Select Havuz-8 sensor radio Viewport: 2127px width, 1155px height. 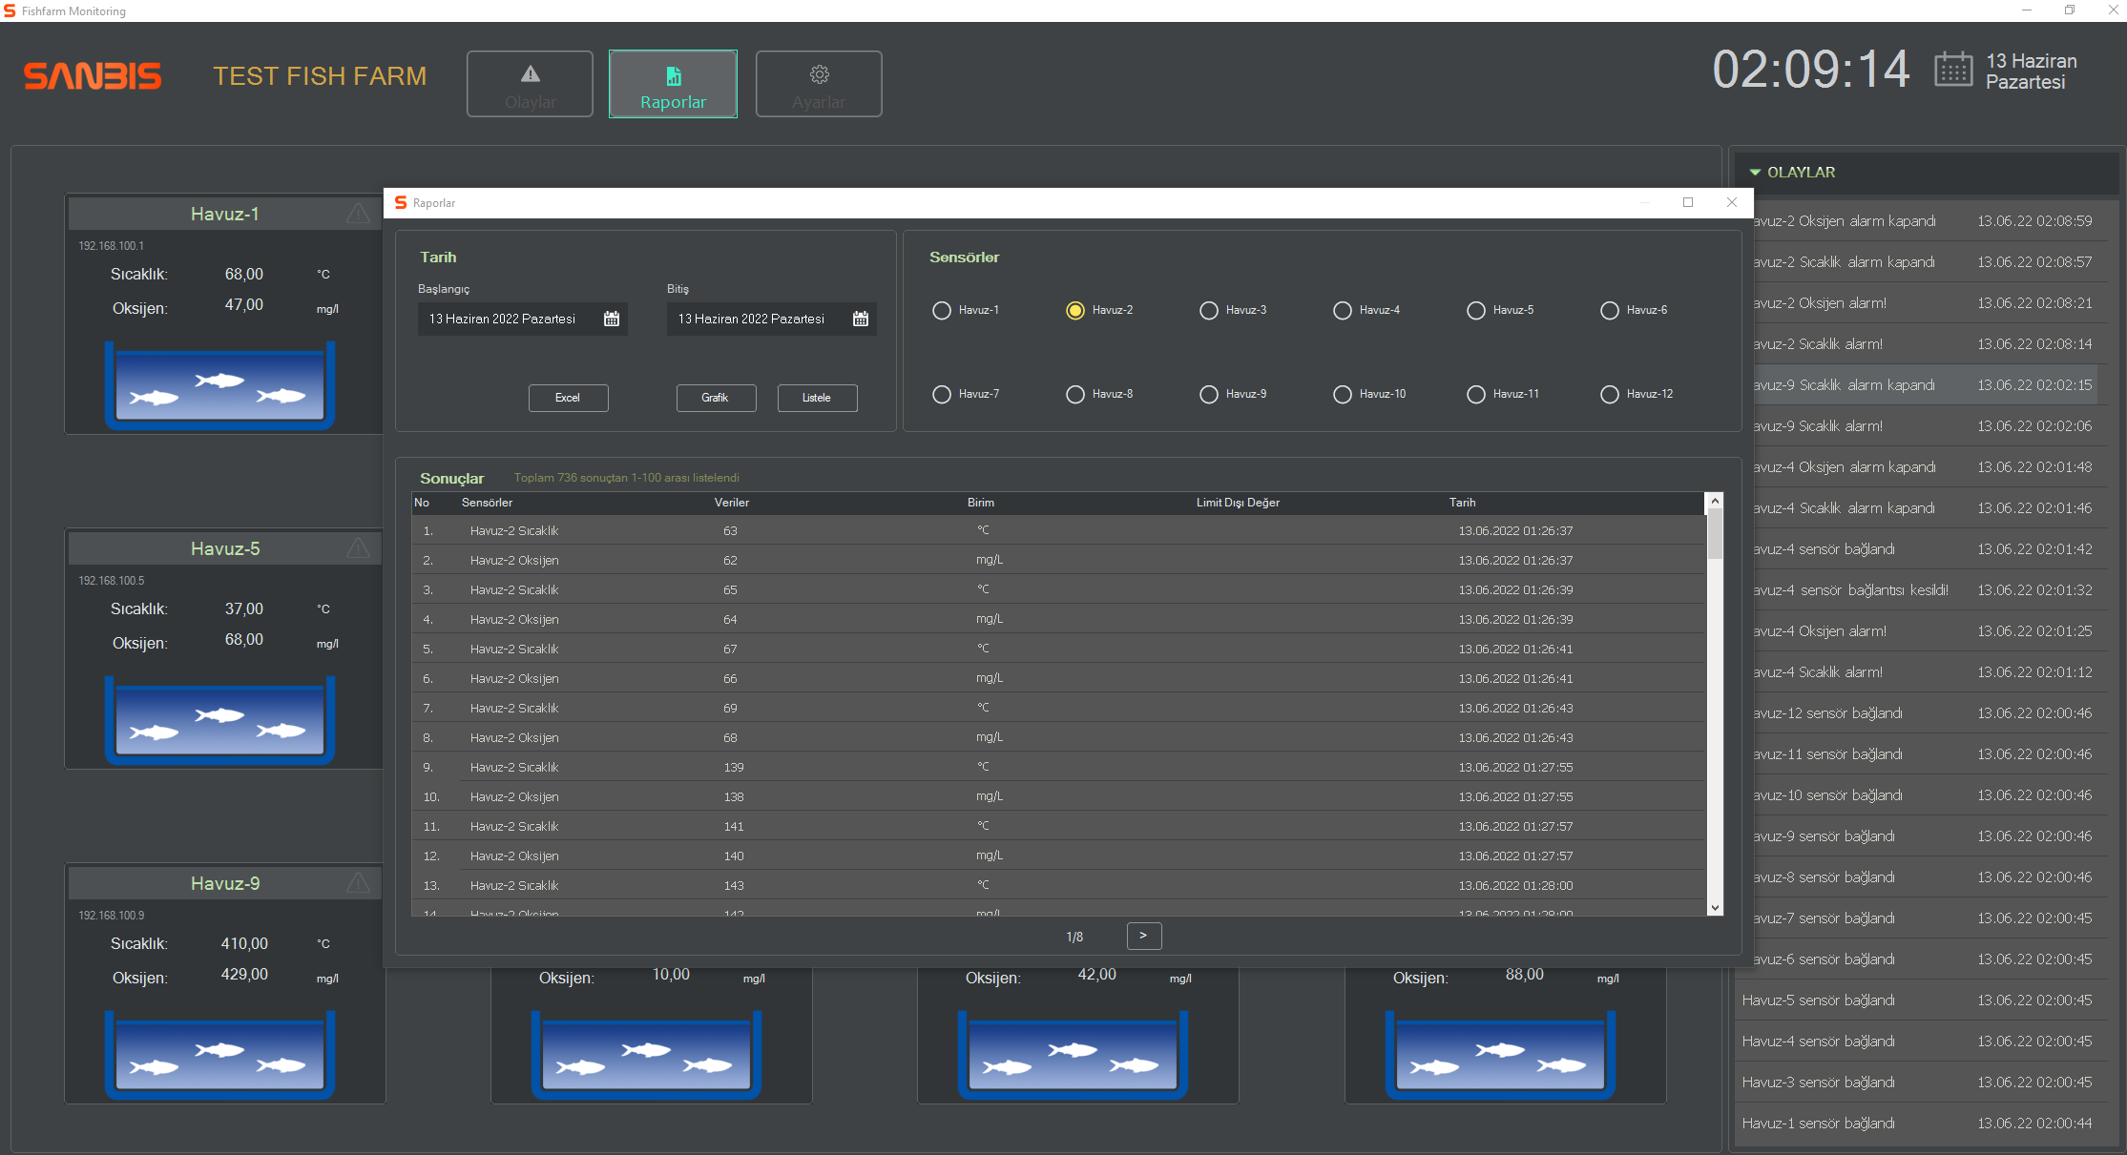click(x=1075, y=394)
